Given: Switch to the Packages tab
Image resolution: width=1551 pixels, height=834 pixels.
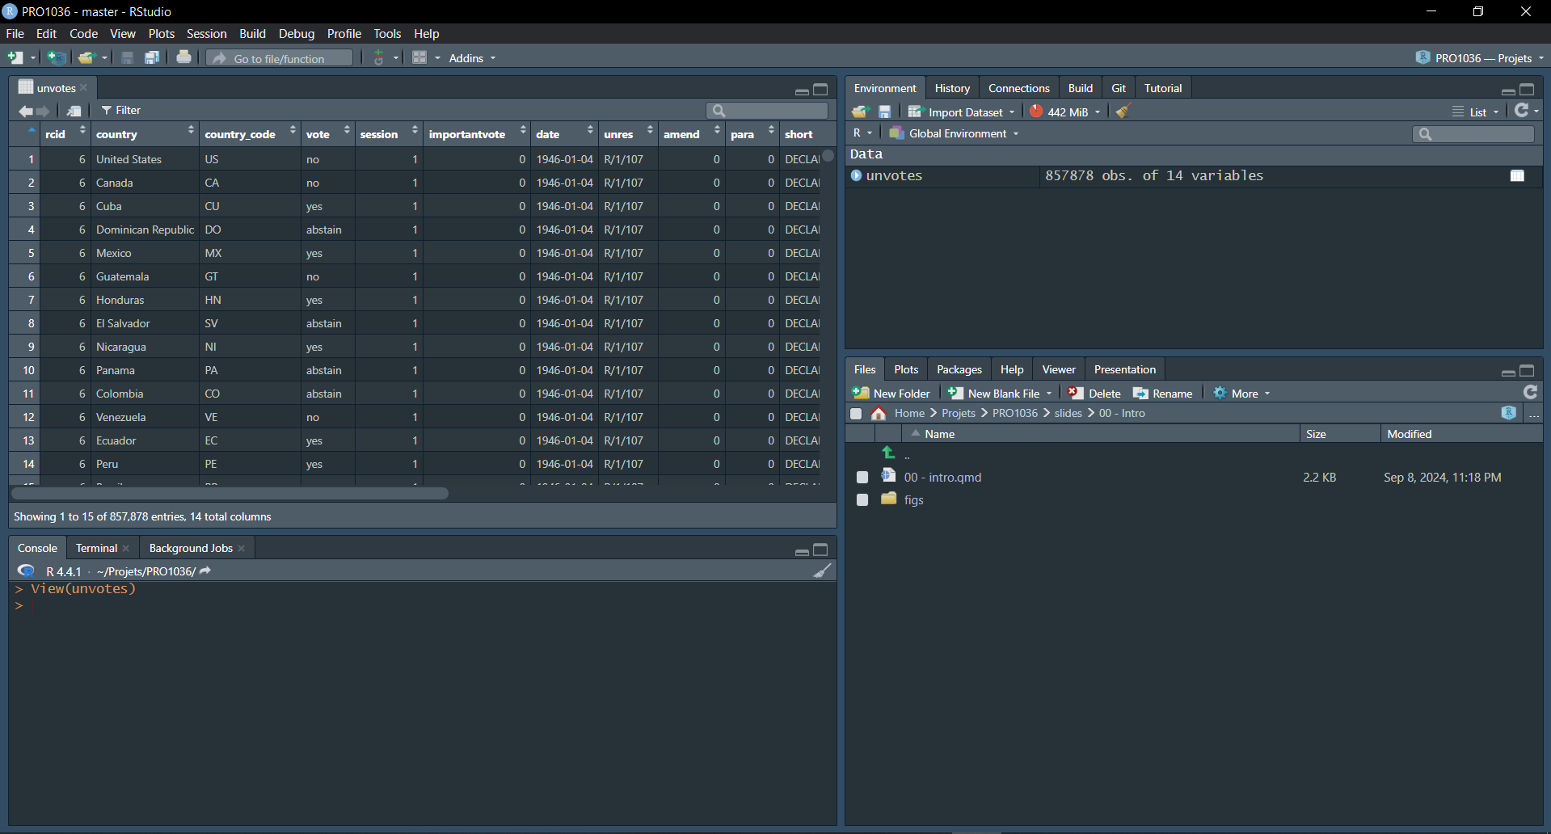Looking at the screenshot, I should pyautogui.click(x=959, y=369).
